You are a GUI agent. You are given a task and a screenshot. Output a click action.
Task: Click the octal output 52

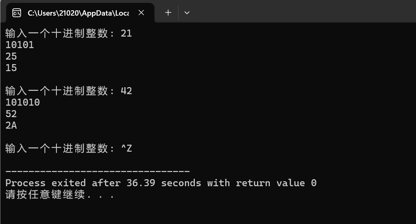(11, 114)
